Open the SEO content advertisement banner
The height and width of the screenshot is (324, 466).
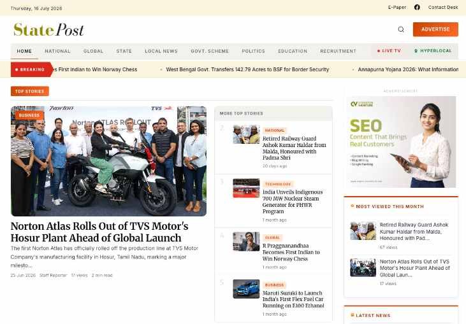[401, 142]
